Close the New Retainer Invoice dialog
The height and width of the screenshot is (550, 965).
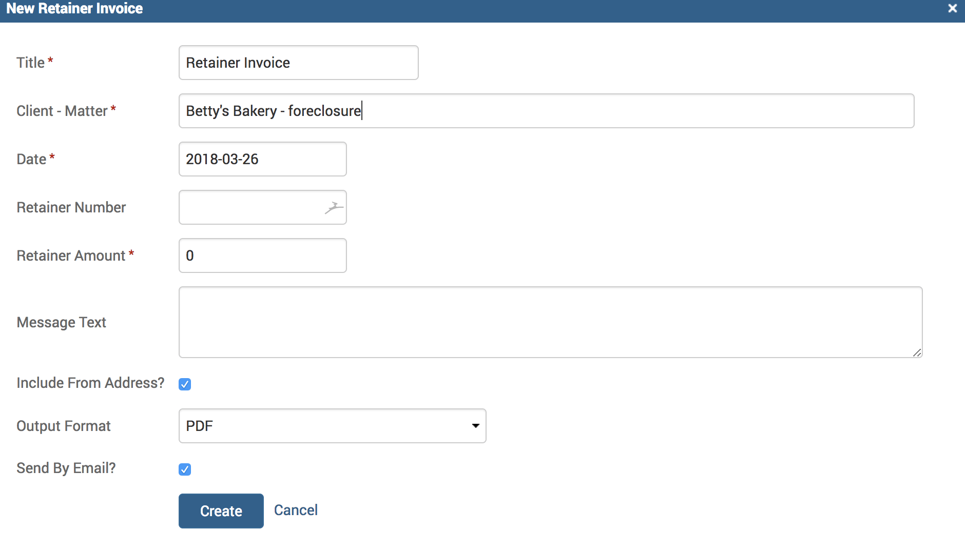pyautogui.click(x=952, y=9)
